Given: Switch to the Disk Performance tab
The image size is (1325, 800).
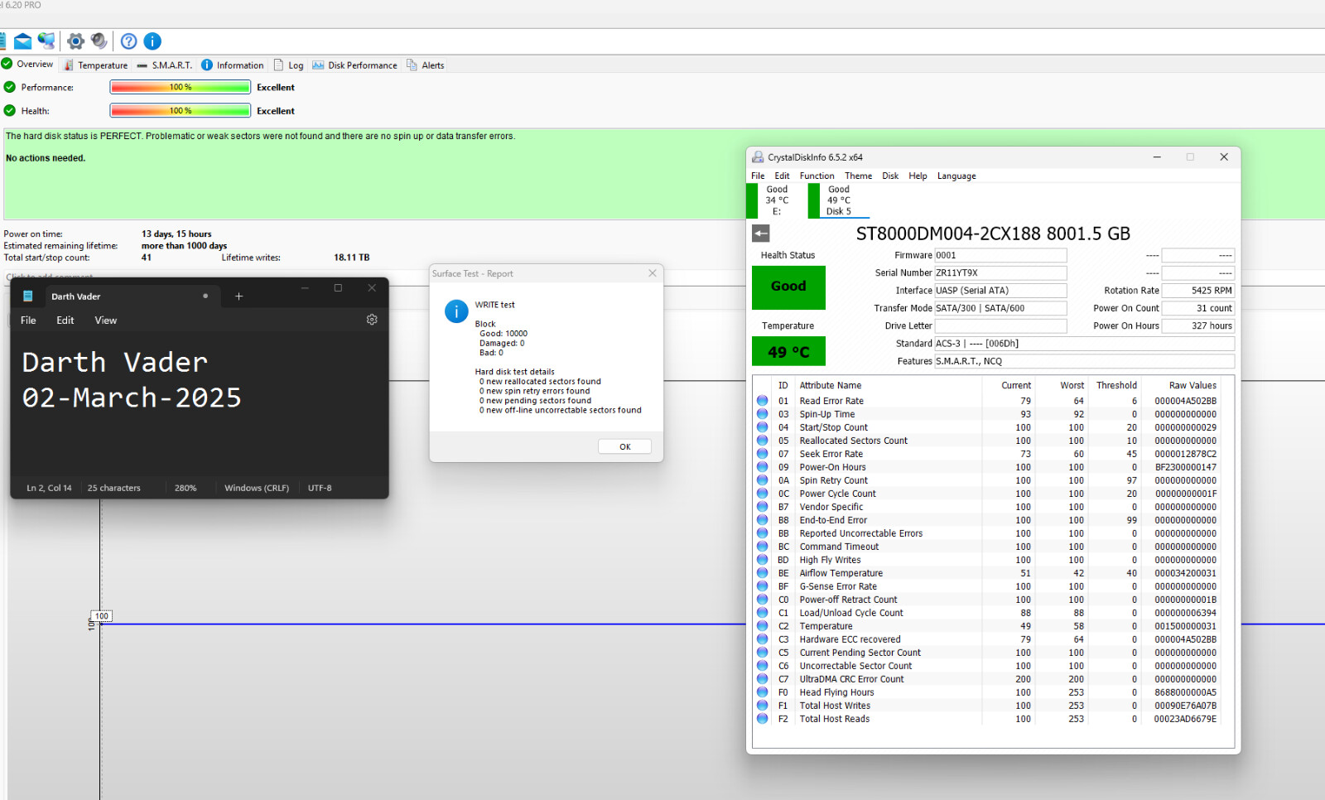Looking at the screenshot, I should [x=354, y=65].
